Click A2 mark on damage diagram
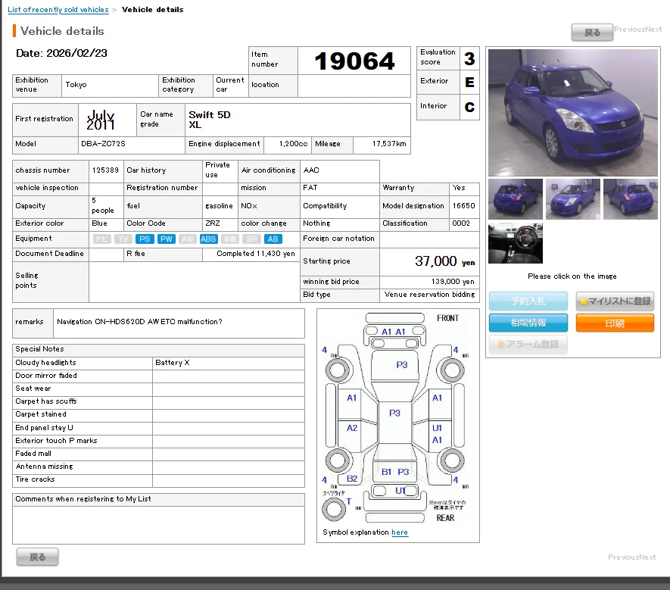This screenshot has height=590, width=670. coord(352,428)
